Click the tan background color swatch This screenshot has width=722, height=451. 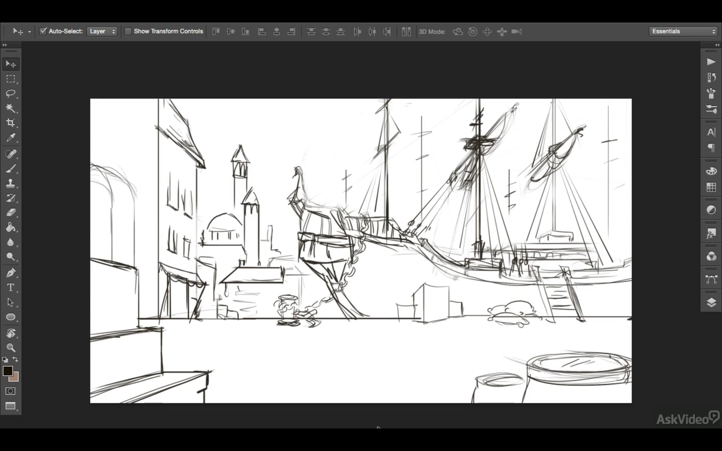click(x=15, y=378)
